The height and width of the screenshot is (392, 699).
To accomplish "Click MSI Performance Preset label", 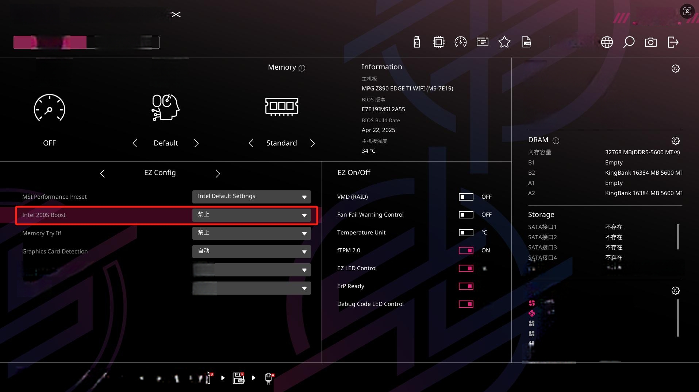I will [54, 197].
